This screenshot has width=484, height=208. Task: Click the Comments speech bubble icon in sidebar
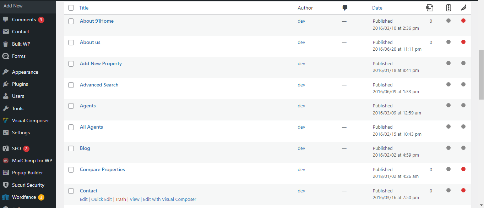tap(5, 19)
